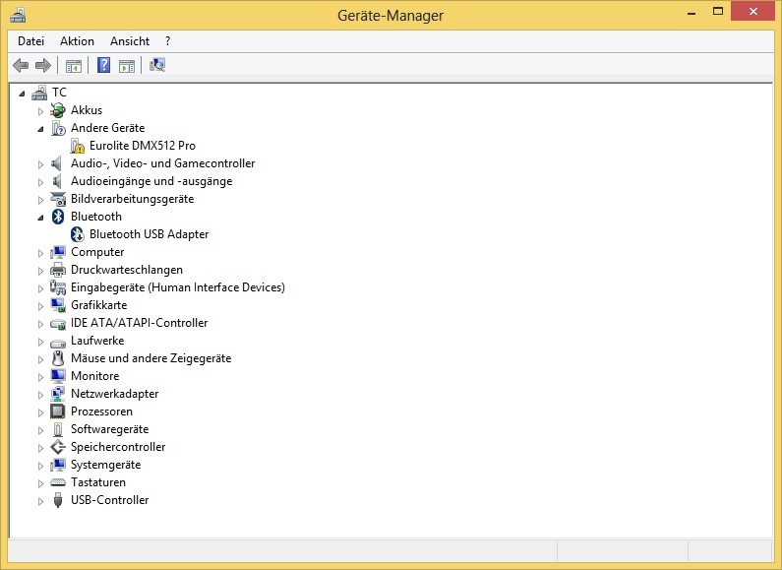Image resolution: width=782 pixels, height=570 pixels.
Task: Select the Speichercontroller label
Action: point(118,447)
